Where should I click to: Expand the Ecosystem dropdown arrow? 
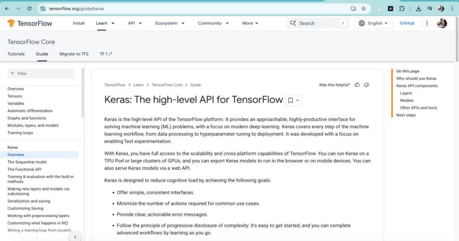(183, 23)
